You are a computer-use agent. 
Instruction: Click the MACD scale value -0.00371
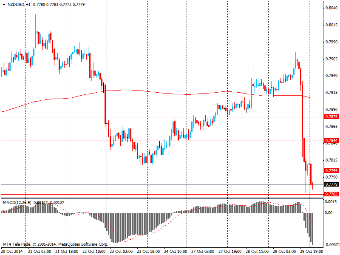tap(331, 245)
